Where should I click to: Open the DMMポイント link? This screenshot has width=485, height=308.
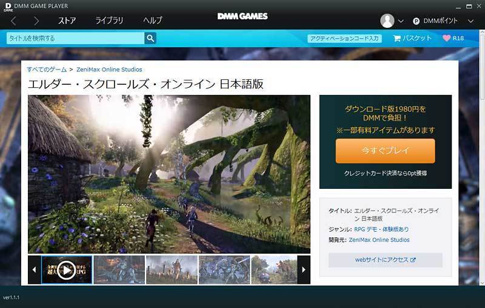pyautogui.click(x=440, y=21)
